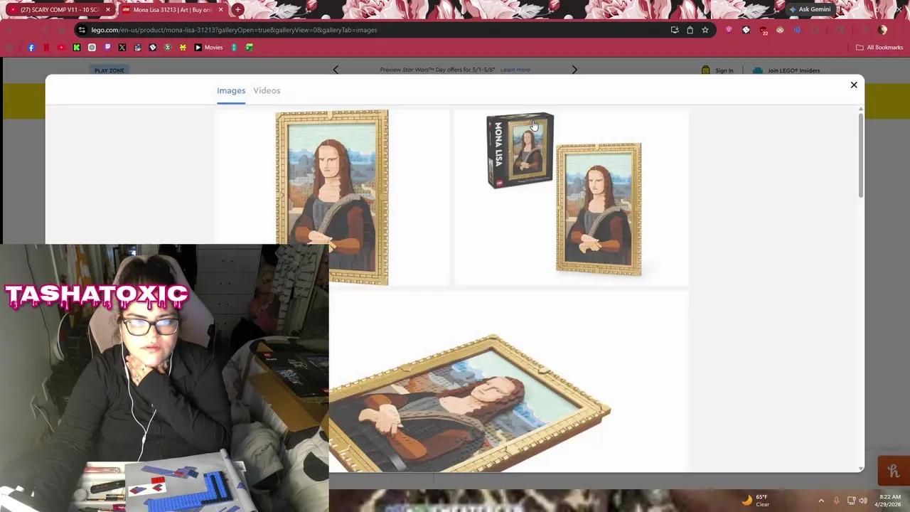
Task: Open a new browser tab
Action: 238,9
